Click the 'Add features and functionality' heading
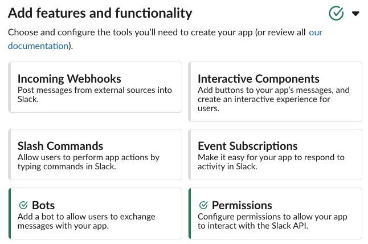Viewport: 368px width, 244px height. (100, 13)
